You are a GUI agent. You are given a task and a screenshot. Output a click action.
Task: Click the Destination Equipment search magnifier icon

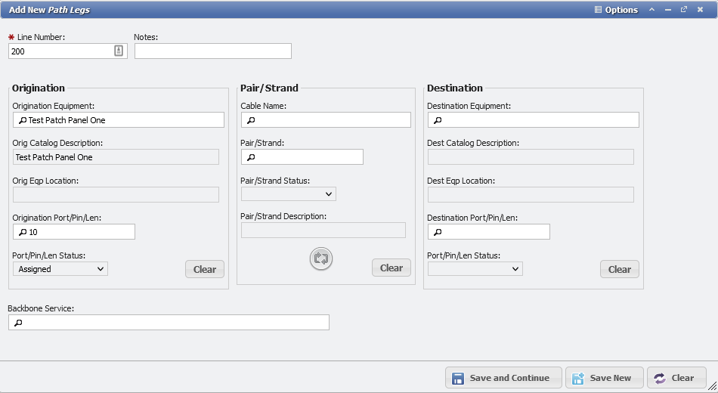coord(438,120)
